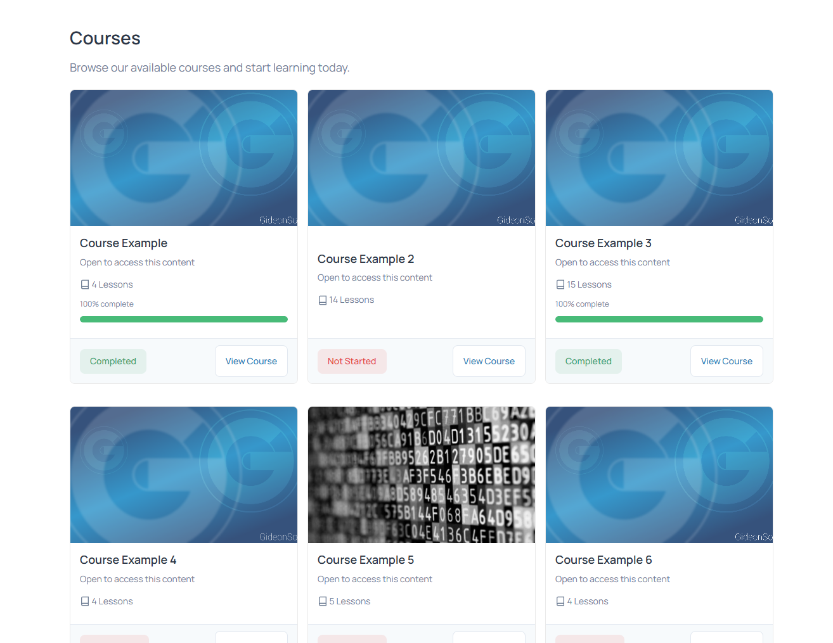Click the Course Example 5 heading
833x643 pixels.
click(x=366, y=560)
